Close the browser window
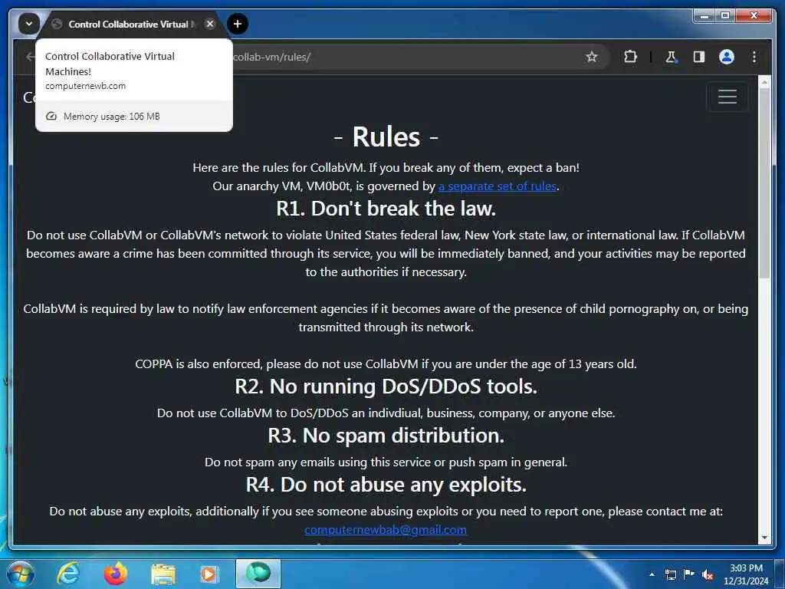The height and width of the screenshot is (589, 785). point(754,16)
